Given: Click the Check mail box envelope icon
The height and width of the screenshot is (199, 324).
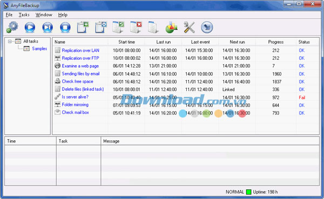Looking at the screenshot, I should point(58,112).
